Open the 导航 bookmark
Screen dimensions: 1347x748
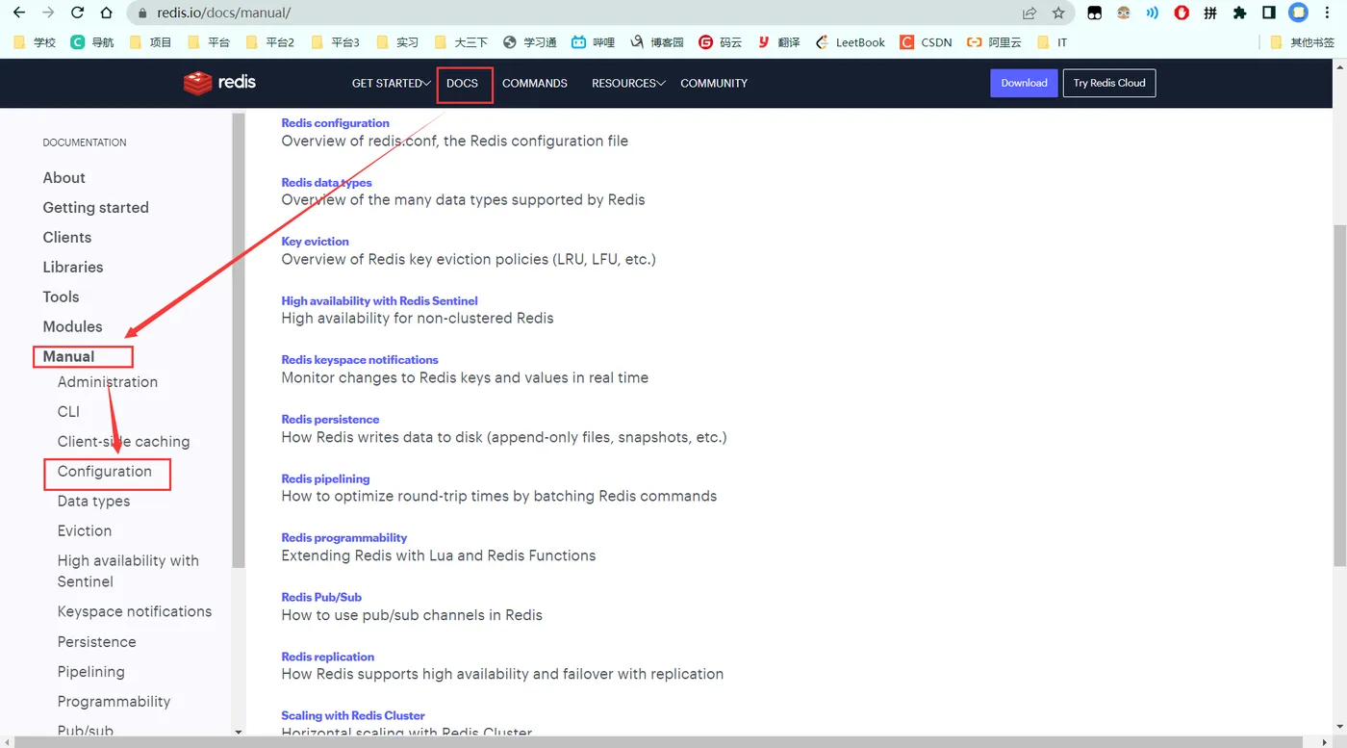pos(92,42)
